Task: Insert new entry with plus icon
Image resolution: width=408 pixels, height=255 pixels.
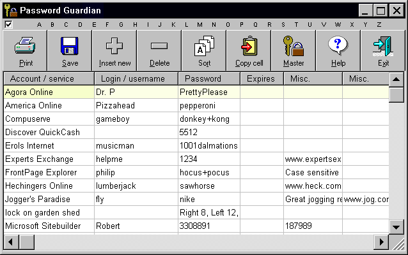Action: [114, 50]
